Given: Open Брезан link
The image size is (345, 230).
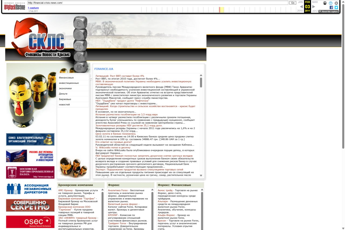Looking at the screenshot, I should (x=162, y=221).
